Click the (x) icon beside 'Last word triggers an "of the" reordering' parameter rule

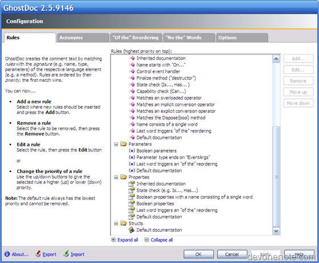[132, 164]
